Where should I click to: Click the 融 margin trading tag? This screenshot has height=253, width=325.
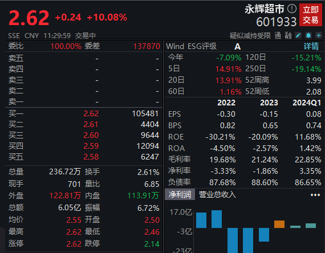(288, 36)
